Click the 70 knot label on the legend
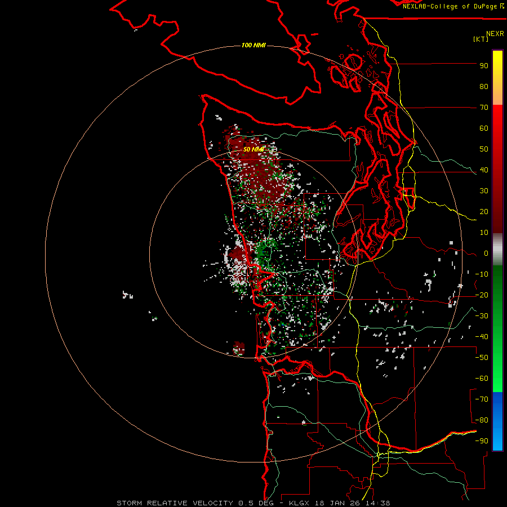 [x=484, y=108]
